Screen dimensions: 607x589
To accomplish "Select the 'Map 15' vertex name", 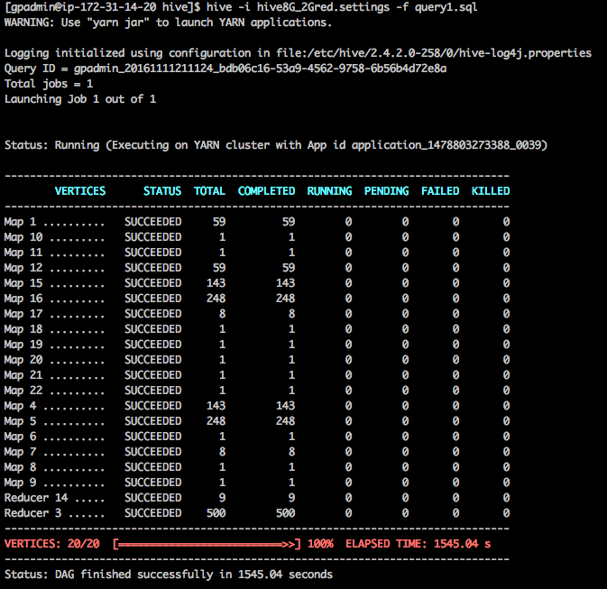I will 23,283.
